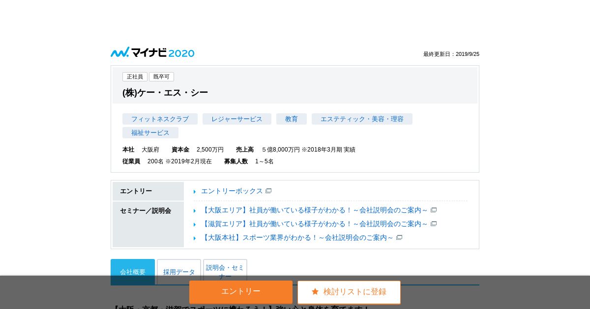This screenshot has height=309, width=590.
Task: Click the 正社員 label badge
Action: click(x=135, y=77)
